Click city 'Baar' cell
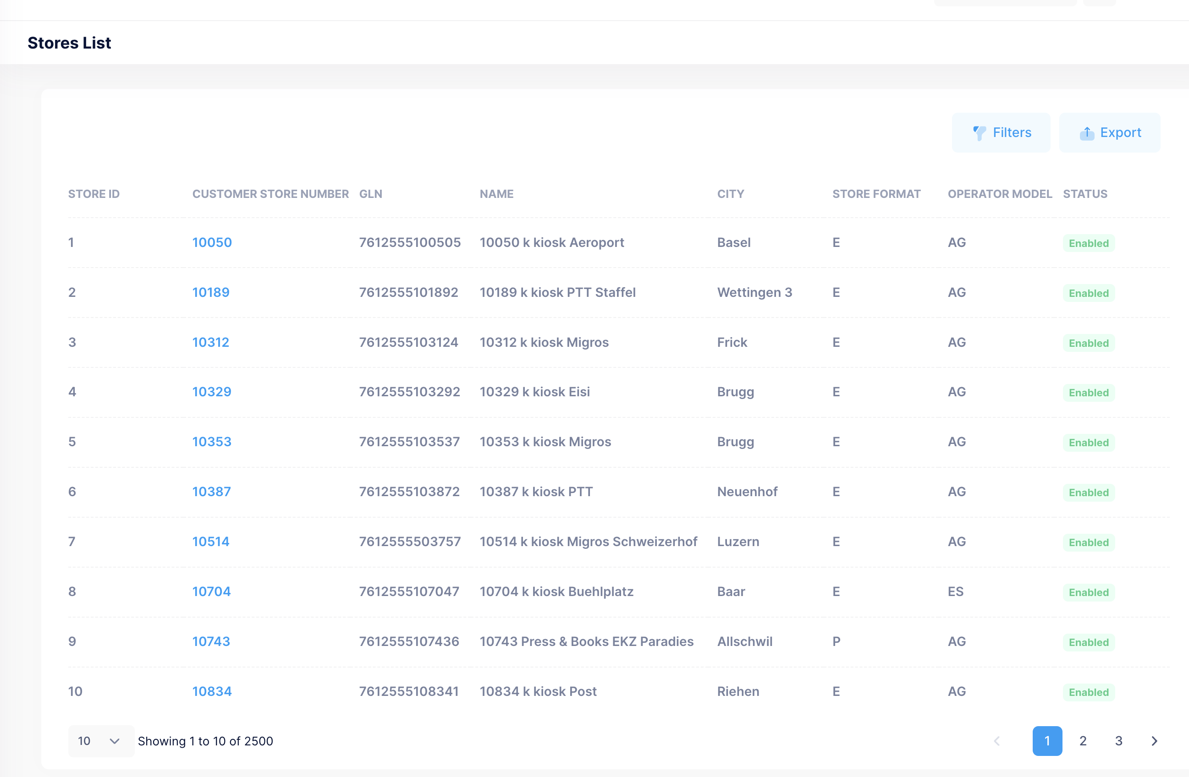 pos(731,592)
